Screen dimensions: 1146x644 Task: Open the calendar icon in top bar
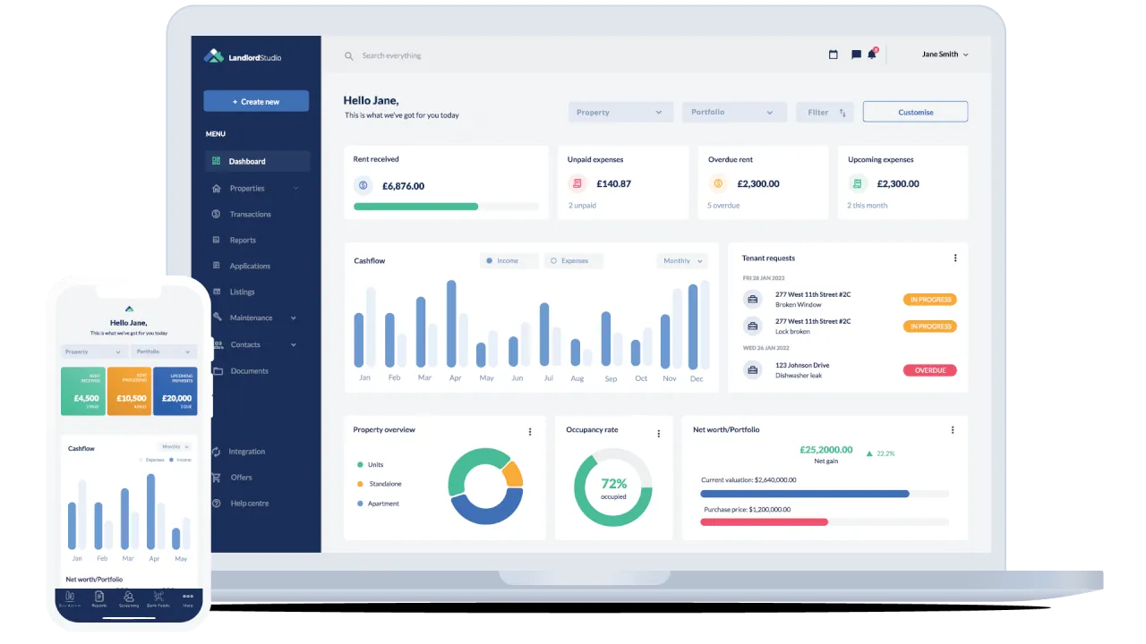(833, 55)
